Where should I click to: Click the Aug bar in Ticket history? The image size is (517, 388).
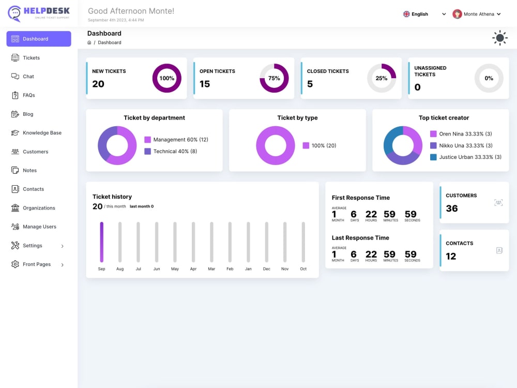click(x=120, y=242)
